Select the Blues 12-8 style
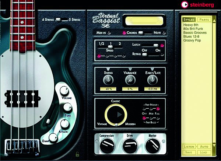 (x=191, y=36)
